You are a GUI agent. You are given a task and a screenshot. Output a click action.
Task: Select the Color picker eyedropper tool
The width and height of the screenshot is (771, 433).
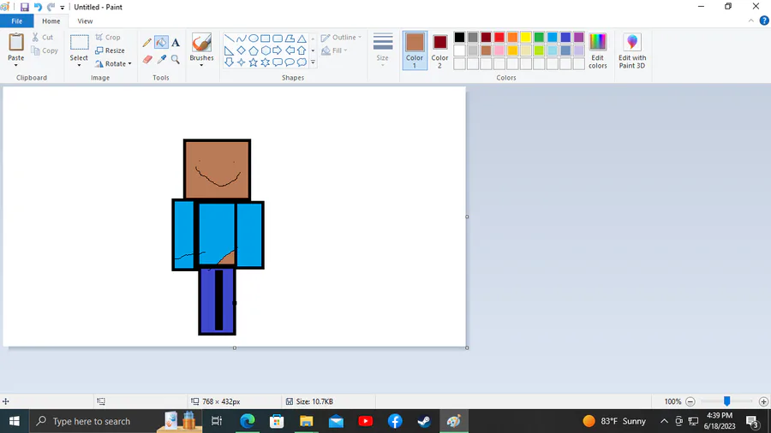[161, 59]
